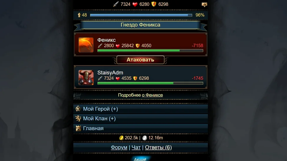287x161 pixels.
Task: Go to Главная main page
Action: click(x=140, y=128)
